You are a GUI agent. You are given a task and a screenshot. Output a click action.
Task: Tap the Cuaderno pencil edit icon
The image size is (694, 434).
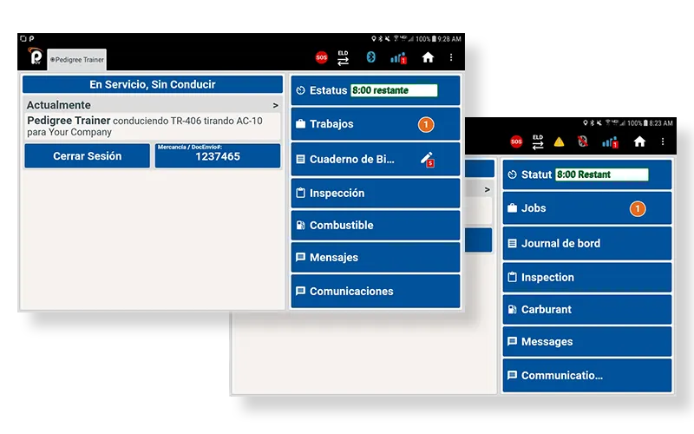pyautogui.click(x=427, y=159)
